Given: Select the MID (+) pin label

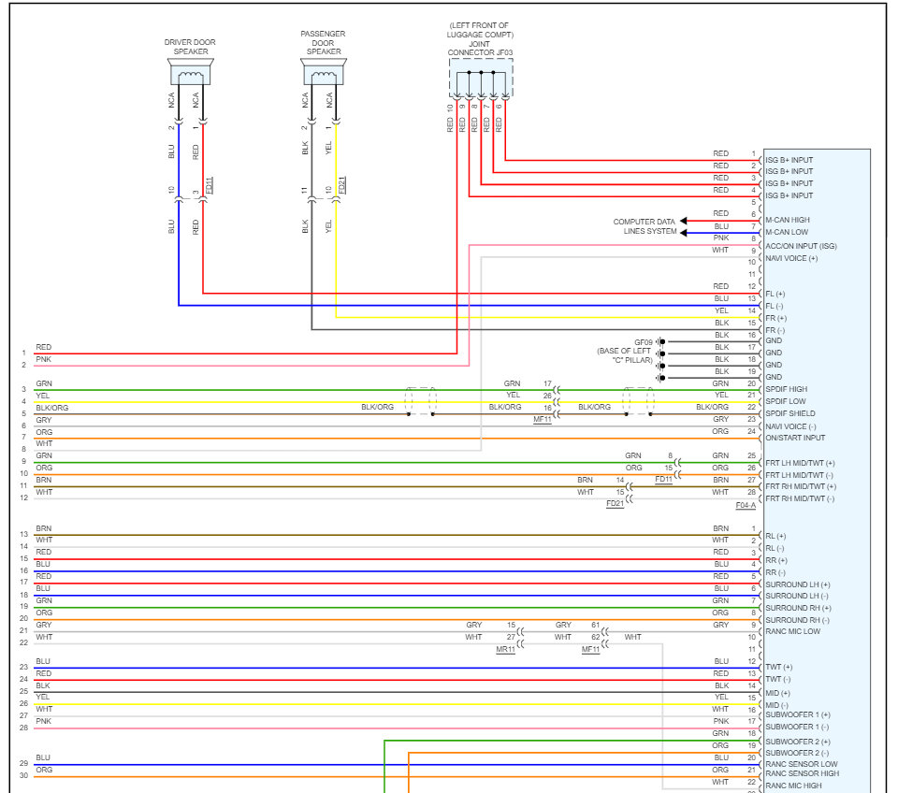Looking at the screenshot, I should (x=777, y=693).
